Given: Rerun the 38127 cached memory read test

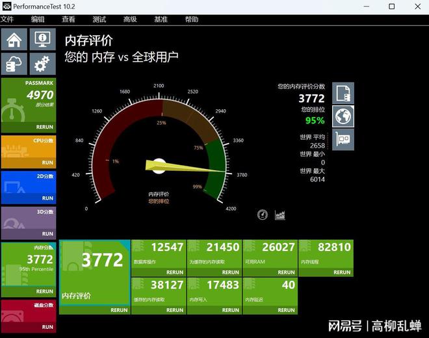Looking at the screenshot, I should 175,310.
